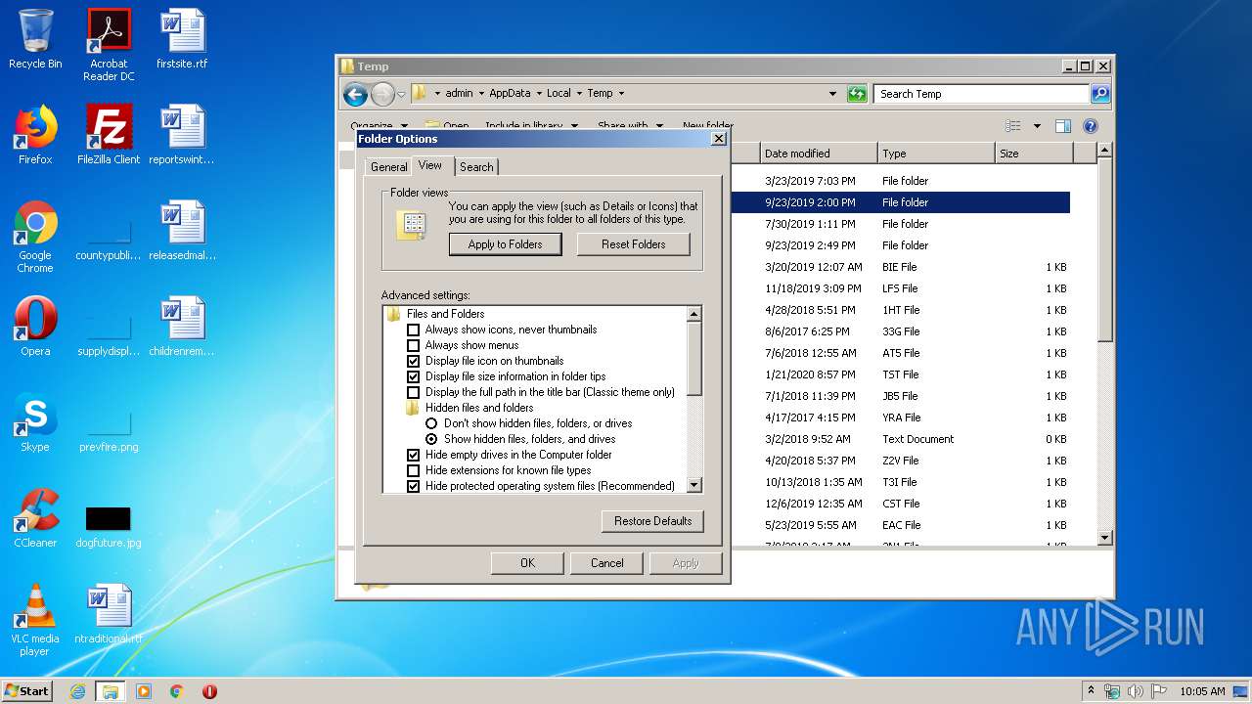Open the recent pages dropdown beside Forward

[x=401, y=95]
